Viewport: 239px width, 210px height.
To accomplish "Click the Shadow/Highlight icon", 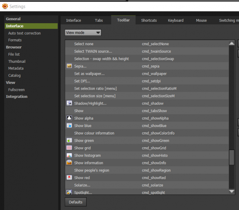I will [x=69, y=103].
